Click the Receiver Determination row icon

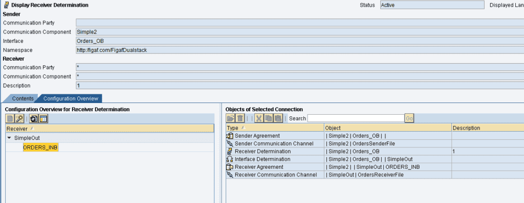click(x=230, y=151)
